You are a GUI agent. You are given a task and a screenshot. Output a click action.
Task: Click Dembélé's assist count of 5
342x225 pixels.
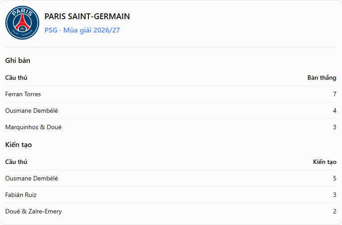[334, 178]
